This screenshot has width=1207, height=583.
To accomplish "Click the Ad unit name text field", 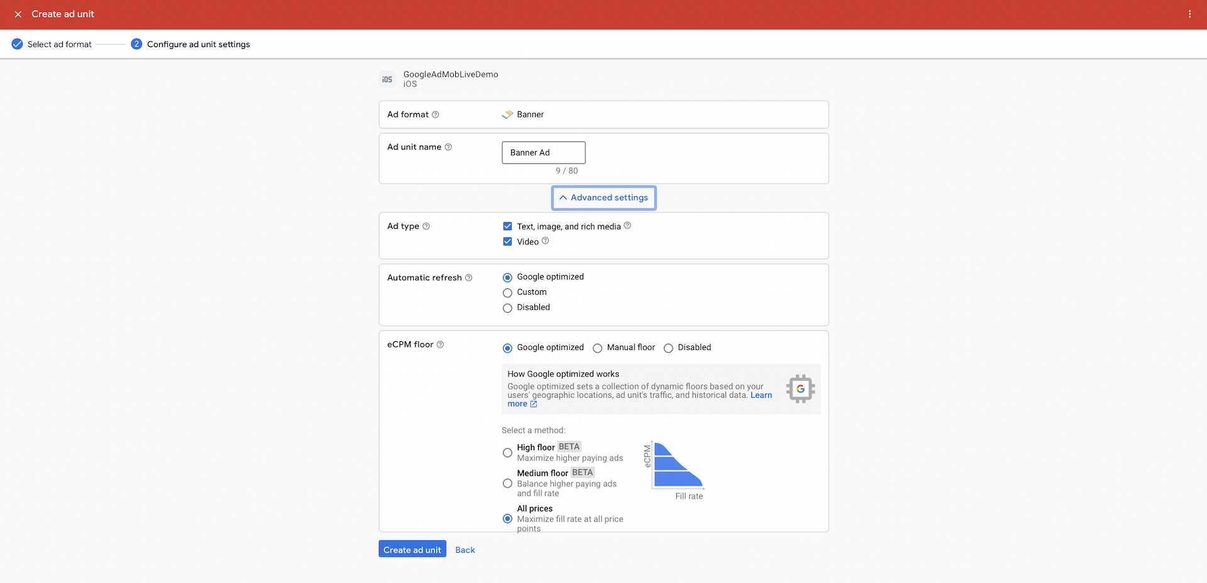I will [543, 153].
